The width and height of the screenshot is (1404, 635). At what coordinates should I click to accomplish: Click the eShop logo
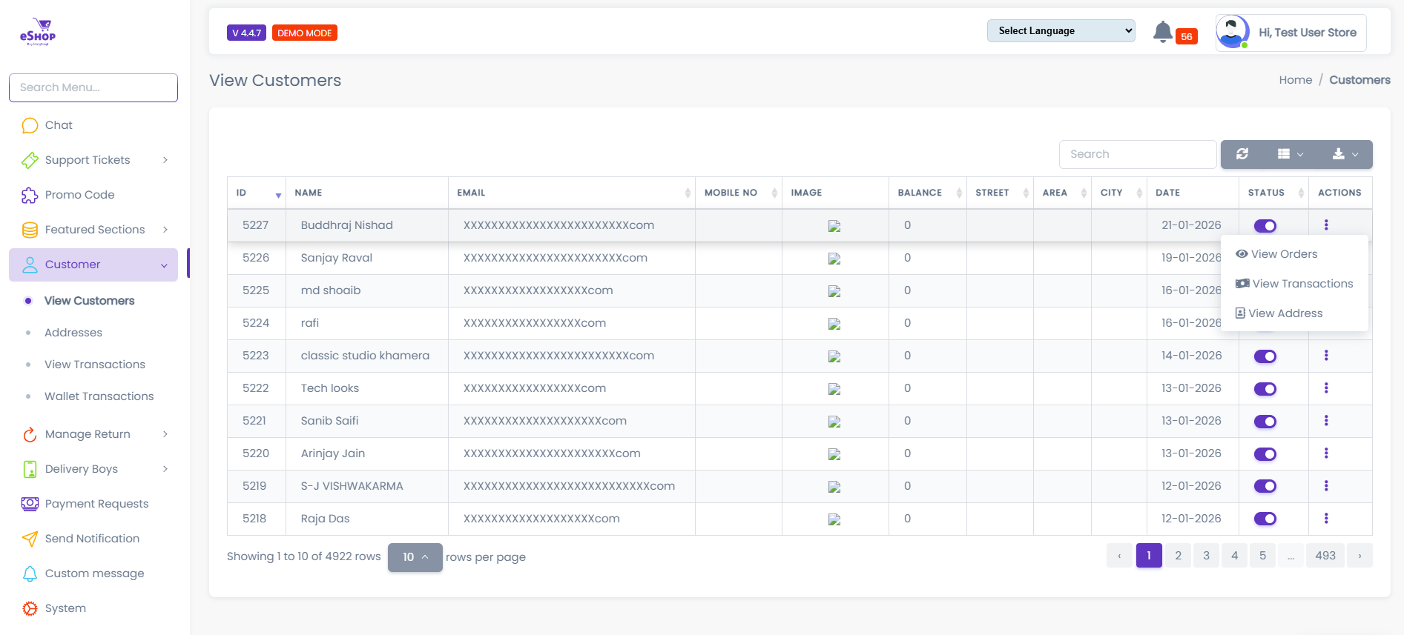37,32
